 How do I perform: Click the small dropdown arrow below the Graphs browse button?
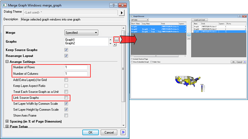pyautogui.click(x=115, y=45)
